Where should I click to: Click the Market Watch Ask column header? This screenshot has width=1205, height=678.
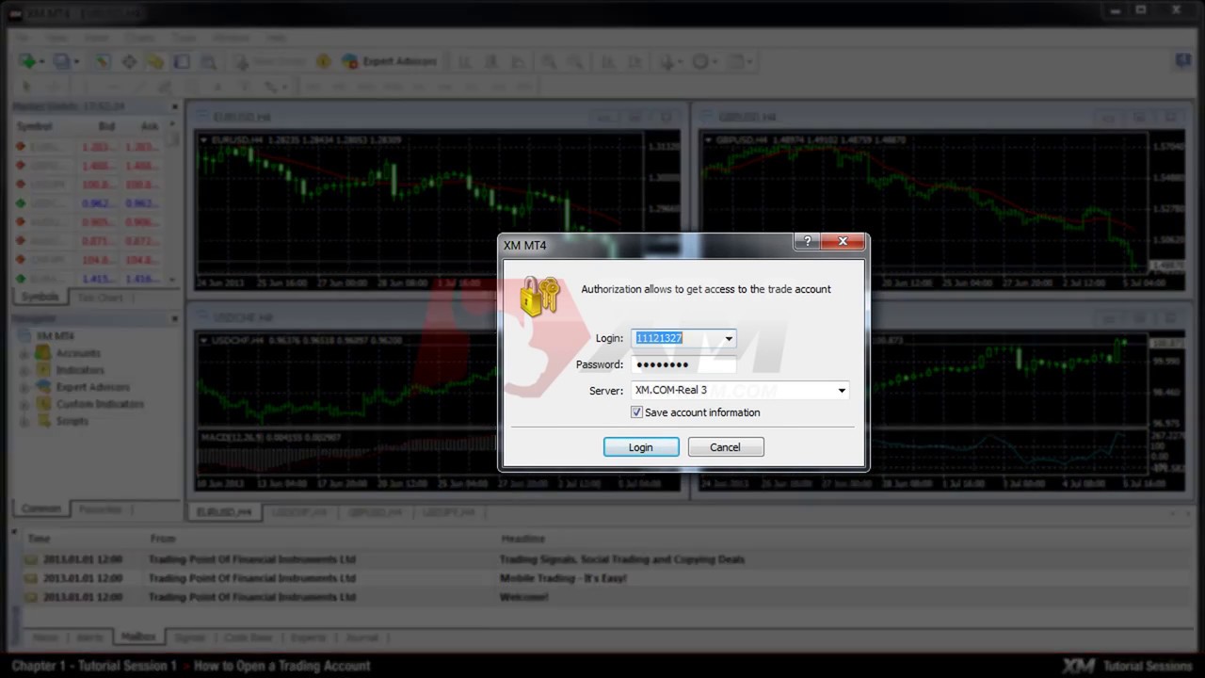point(150,126)
